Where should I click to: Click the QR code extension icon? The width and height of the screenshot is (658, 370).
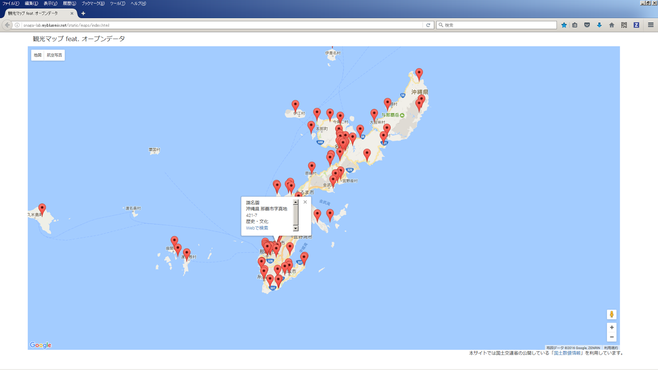point(624,25)
